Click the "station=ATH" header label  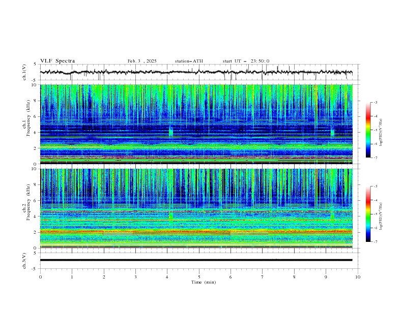(x=189, y=61)
